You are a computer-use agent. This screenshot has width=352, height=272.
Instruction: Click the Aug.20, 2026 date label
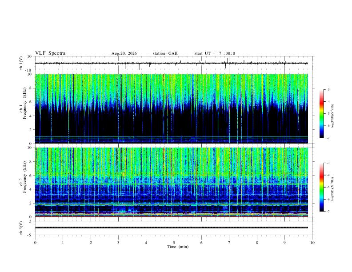click(x=124, y=53)
